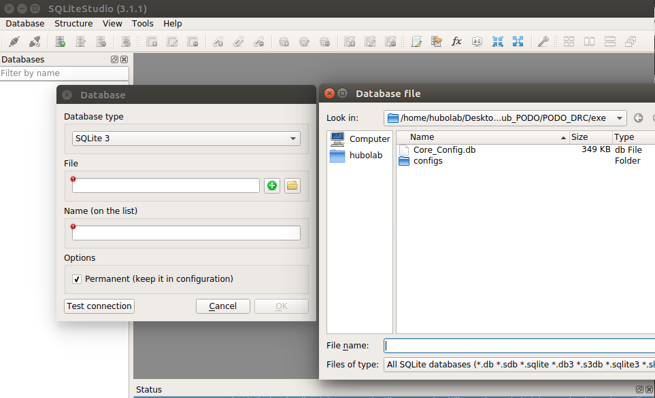Close the Database file dialog
Image resolution: width=655 pixels, height=398 pixels.
click(329, 94)
